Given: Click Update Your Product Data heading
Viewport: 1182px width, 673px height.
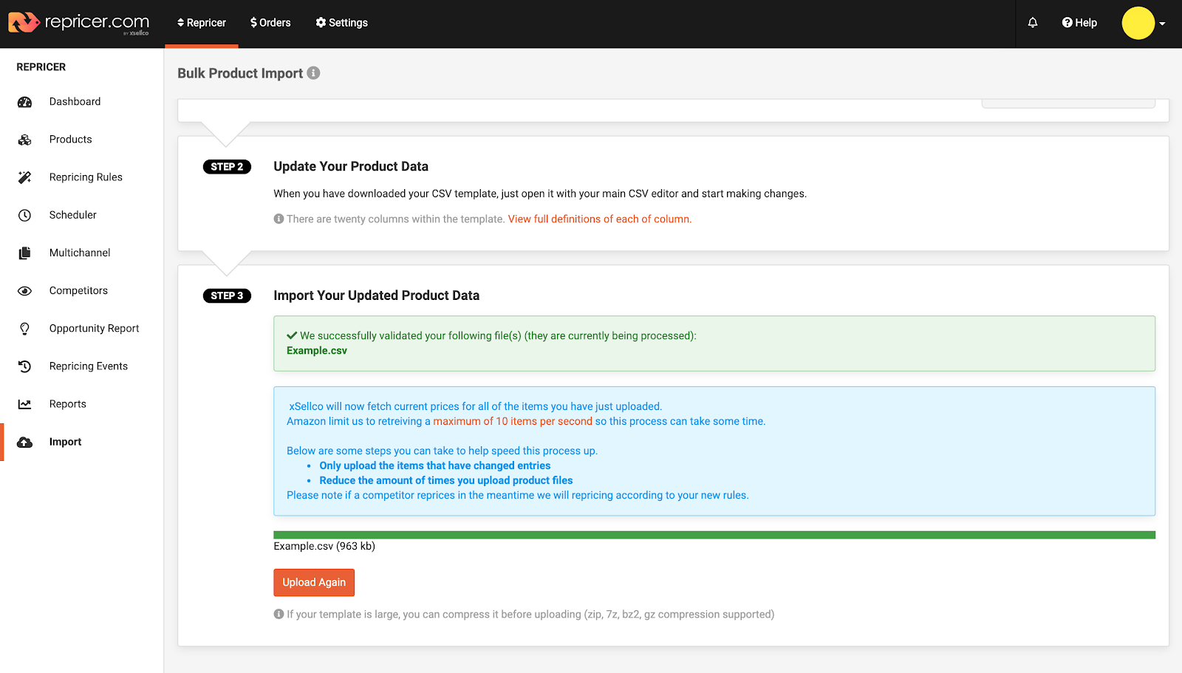Looking at the screenshot, I should (x=351, y=166).
